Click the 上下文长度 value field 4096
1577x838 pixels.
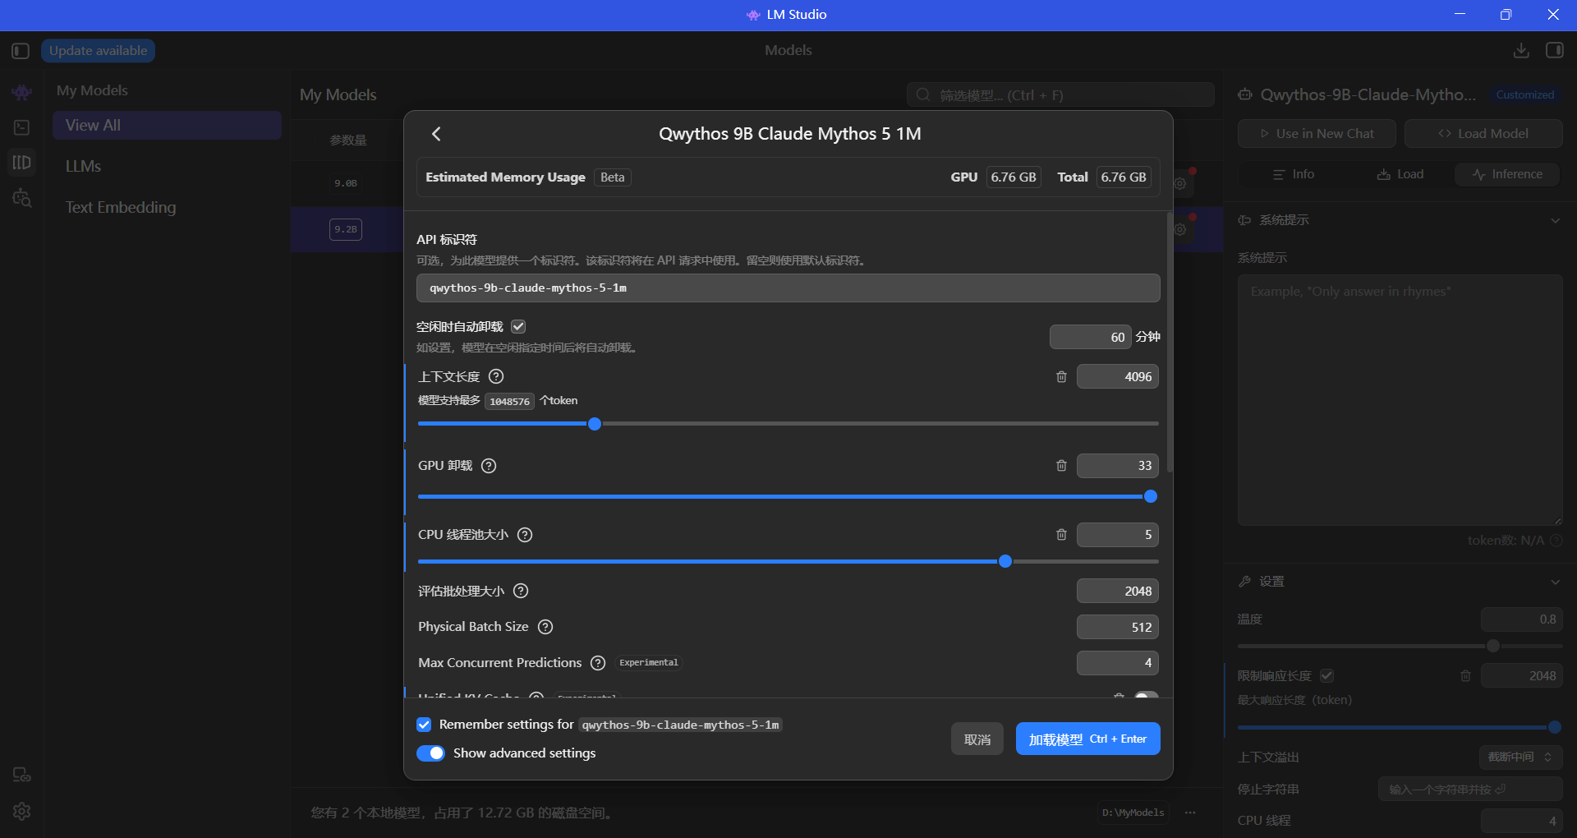click(x=1117, y=376)
